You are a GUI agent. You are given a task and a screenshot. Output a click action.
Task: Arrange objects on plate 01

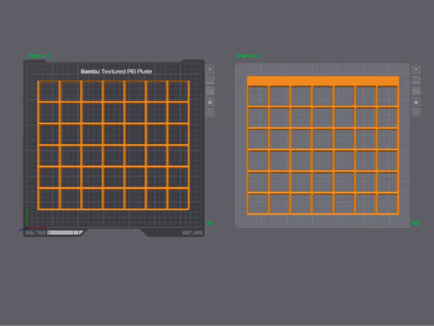coord(210,91)
